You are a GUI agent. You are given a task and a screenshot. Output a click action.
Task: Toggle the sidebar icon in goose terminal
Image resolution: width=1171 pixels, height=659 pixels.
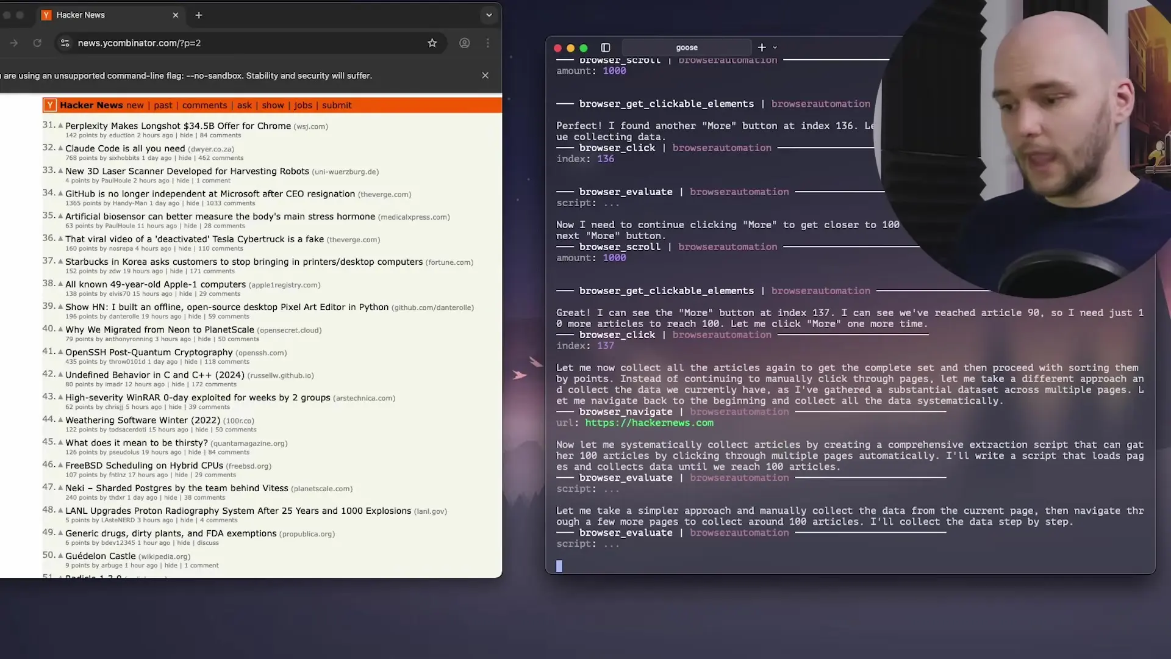(x=606, y=47)
